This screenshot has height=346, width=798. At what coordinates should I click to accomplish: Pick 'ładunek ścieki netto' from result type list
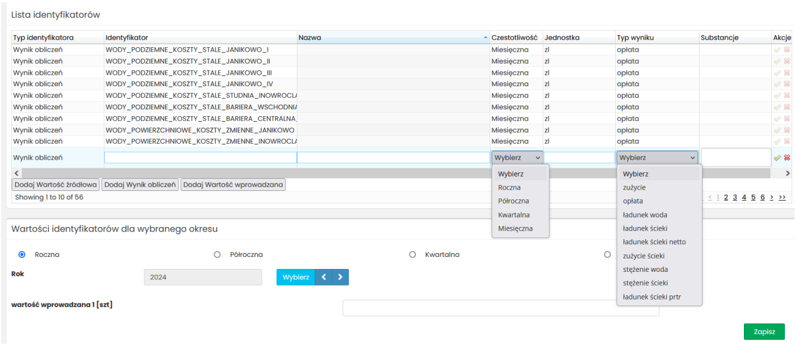[x=654, y=242]
